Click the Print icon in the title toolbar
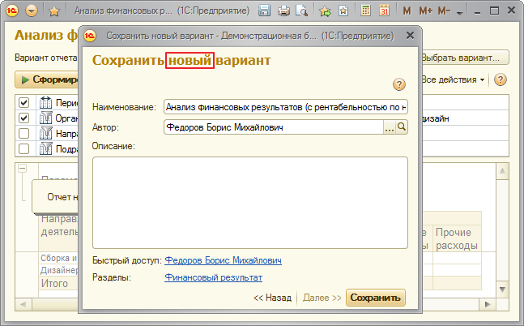Viewport: 524px width, 326px height. coord(283,11)
